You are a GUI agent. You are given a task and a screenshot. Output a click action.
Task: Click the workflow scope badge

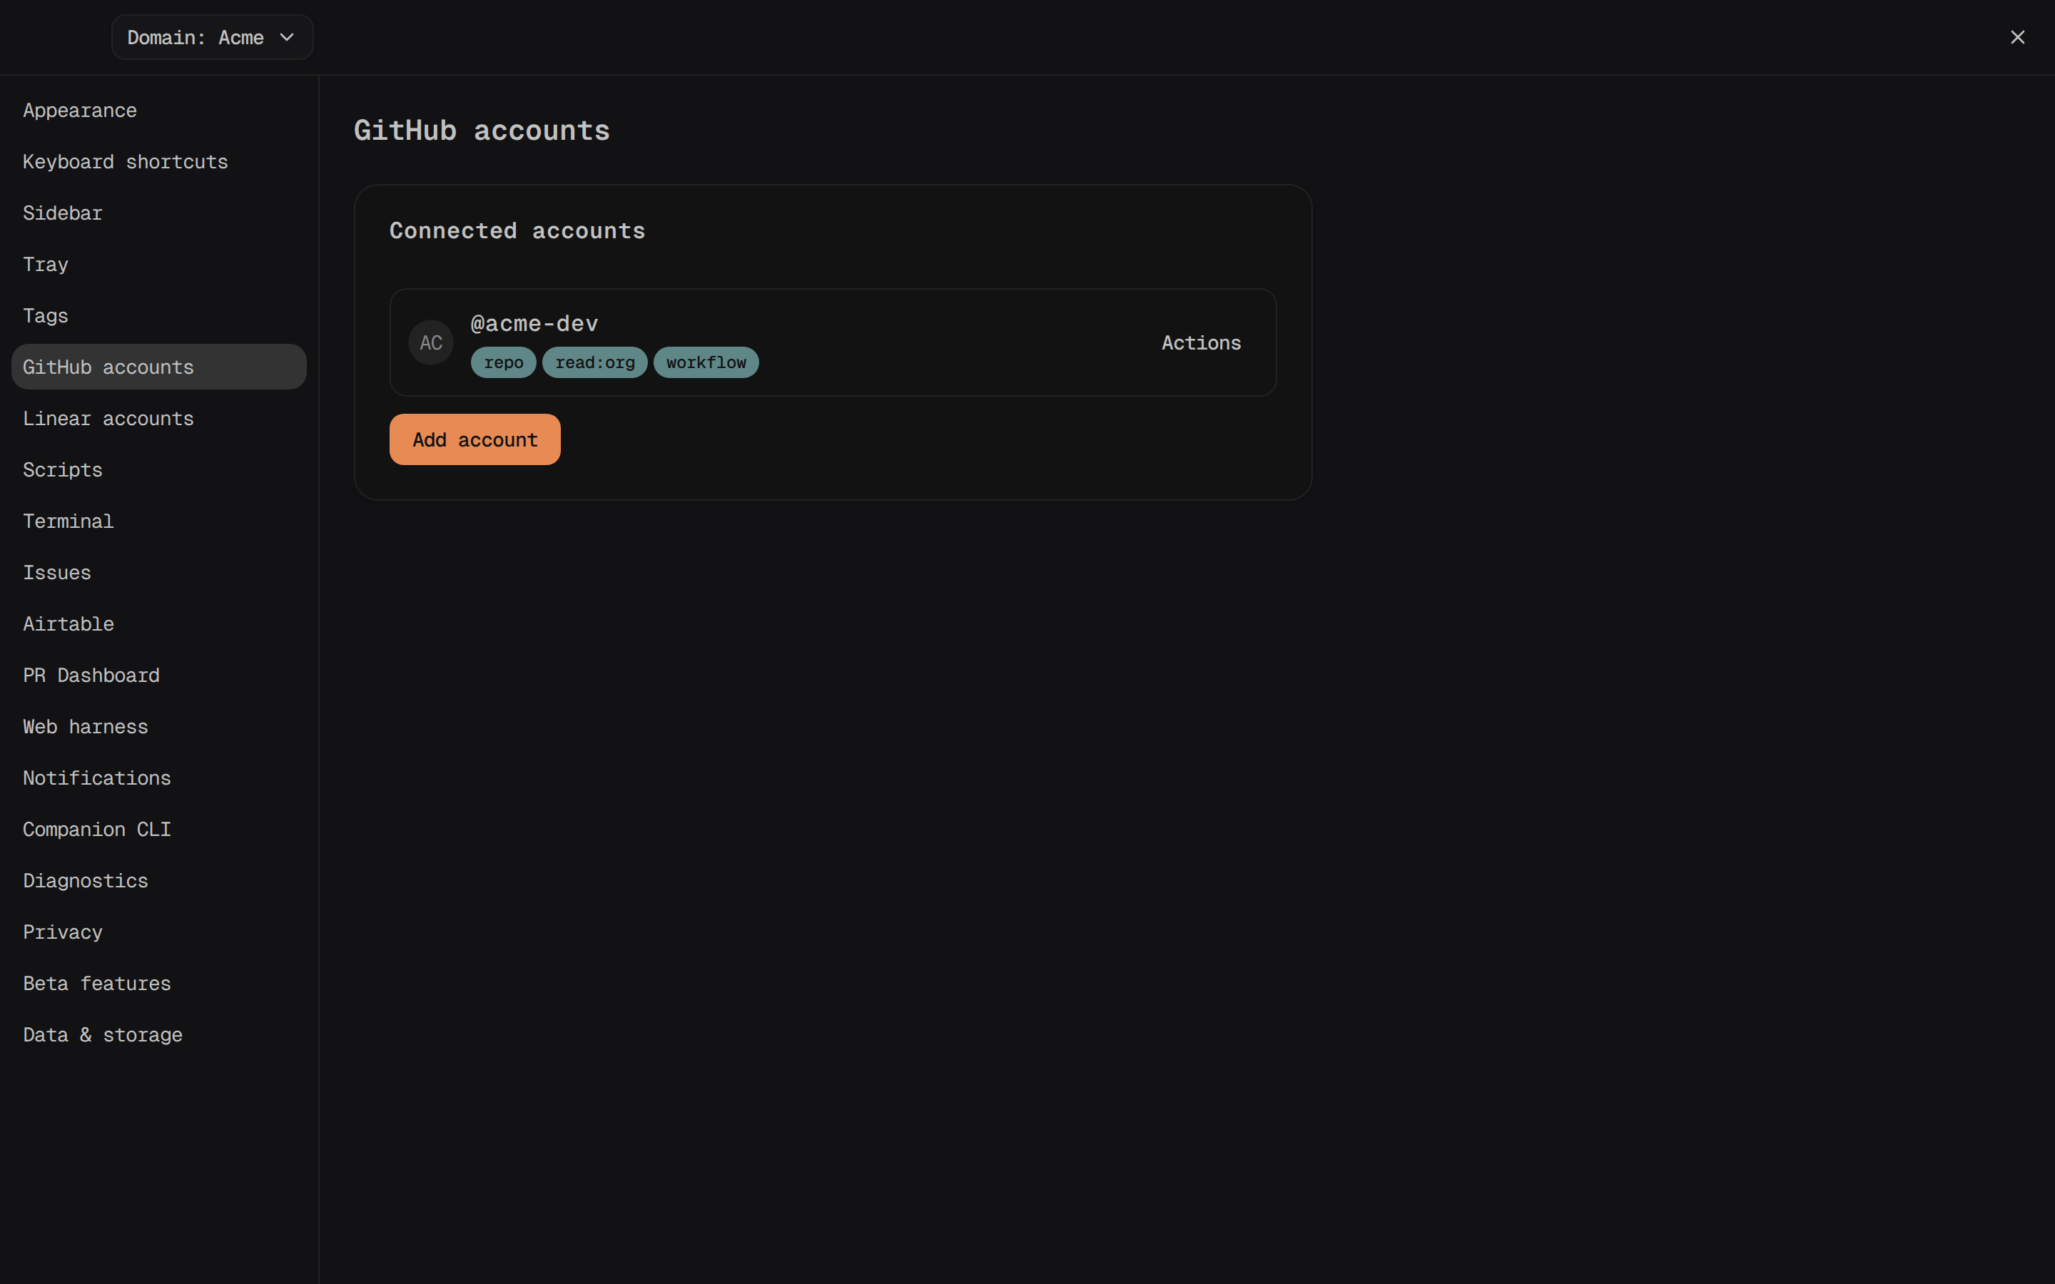click(706, 362)
